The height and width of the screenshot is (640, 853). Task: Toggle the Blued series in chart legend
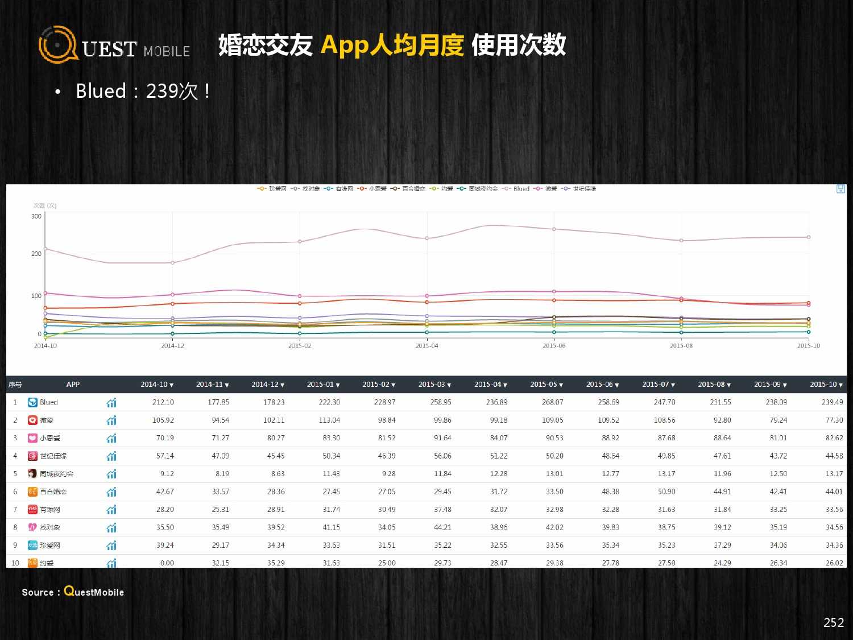pos(516,189)
